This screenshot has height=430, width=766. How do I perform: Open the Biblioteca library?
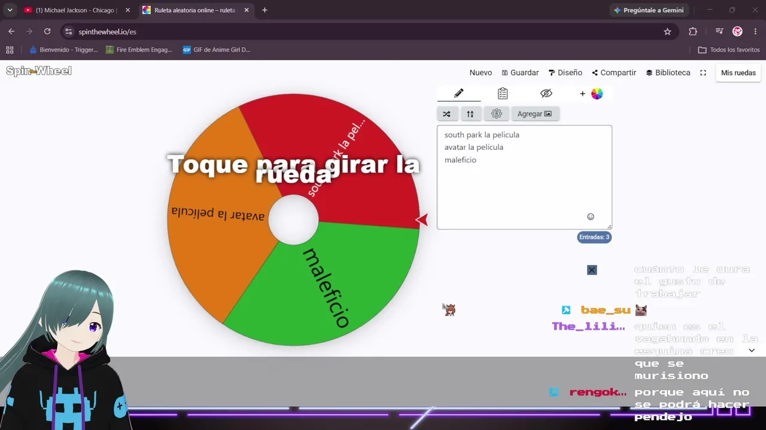pyautogui.click(x=668, y=73)
